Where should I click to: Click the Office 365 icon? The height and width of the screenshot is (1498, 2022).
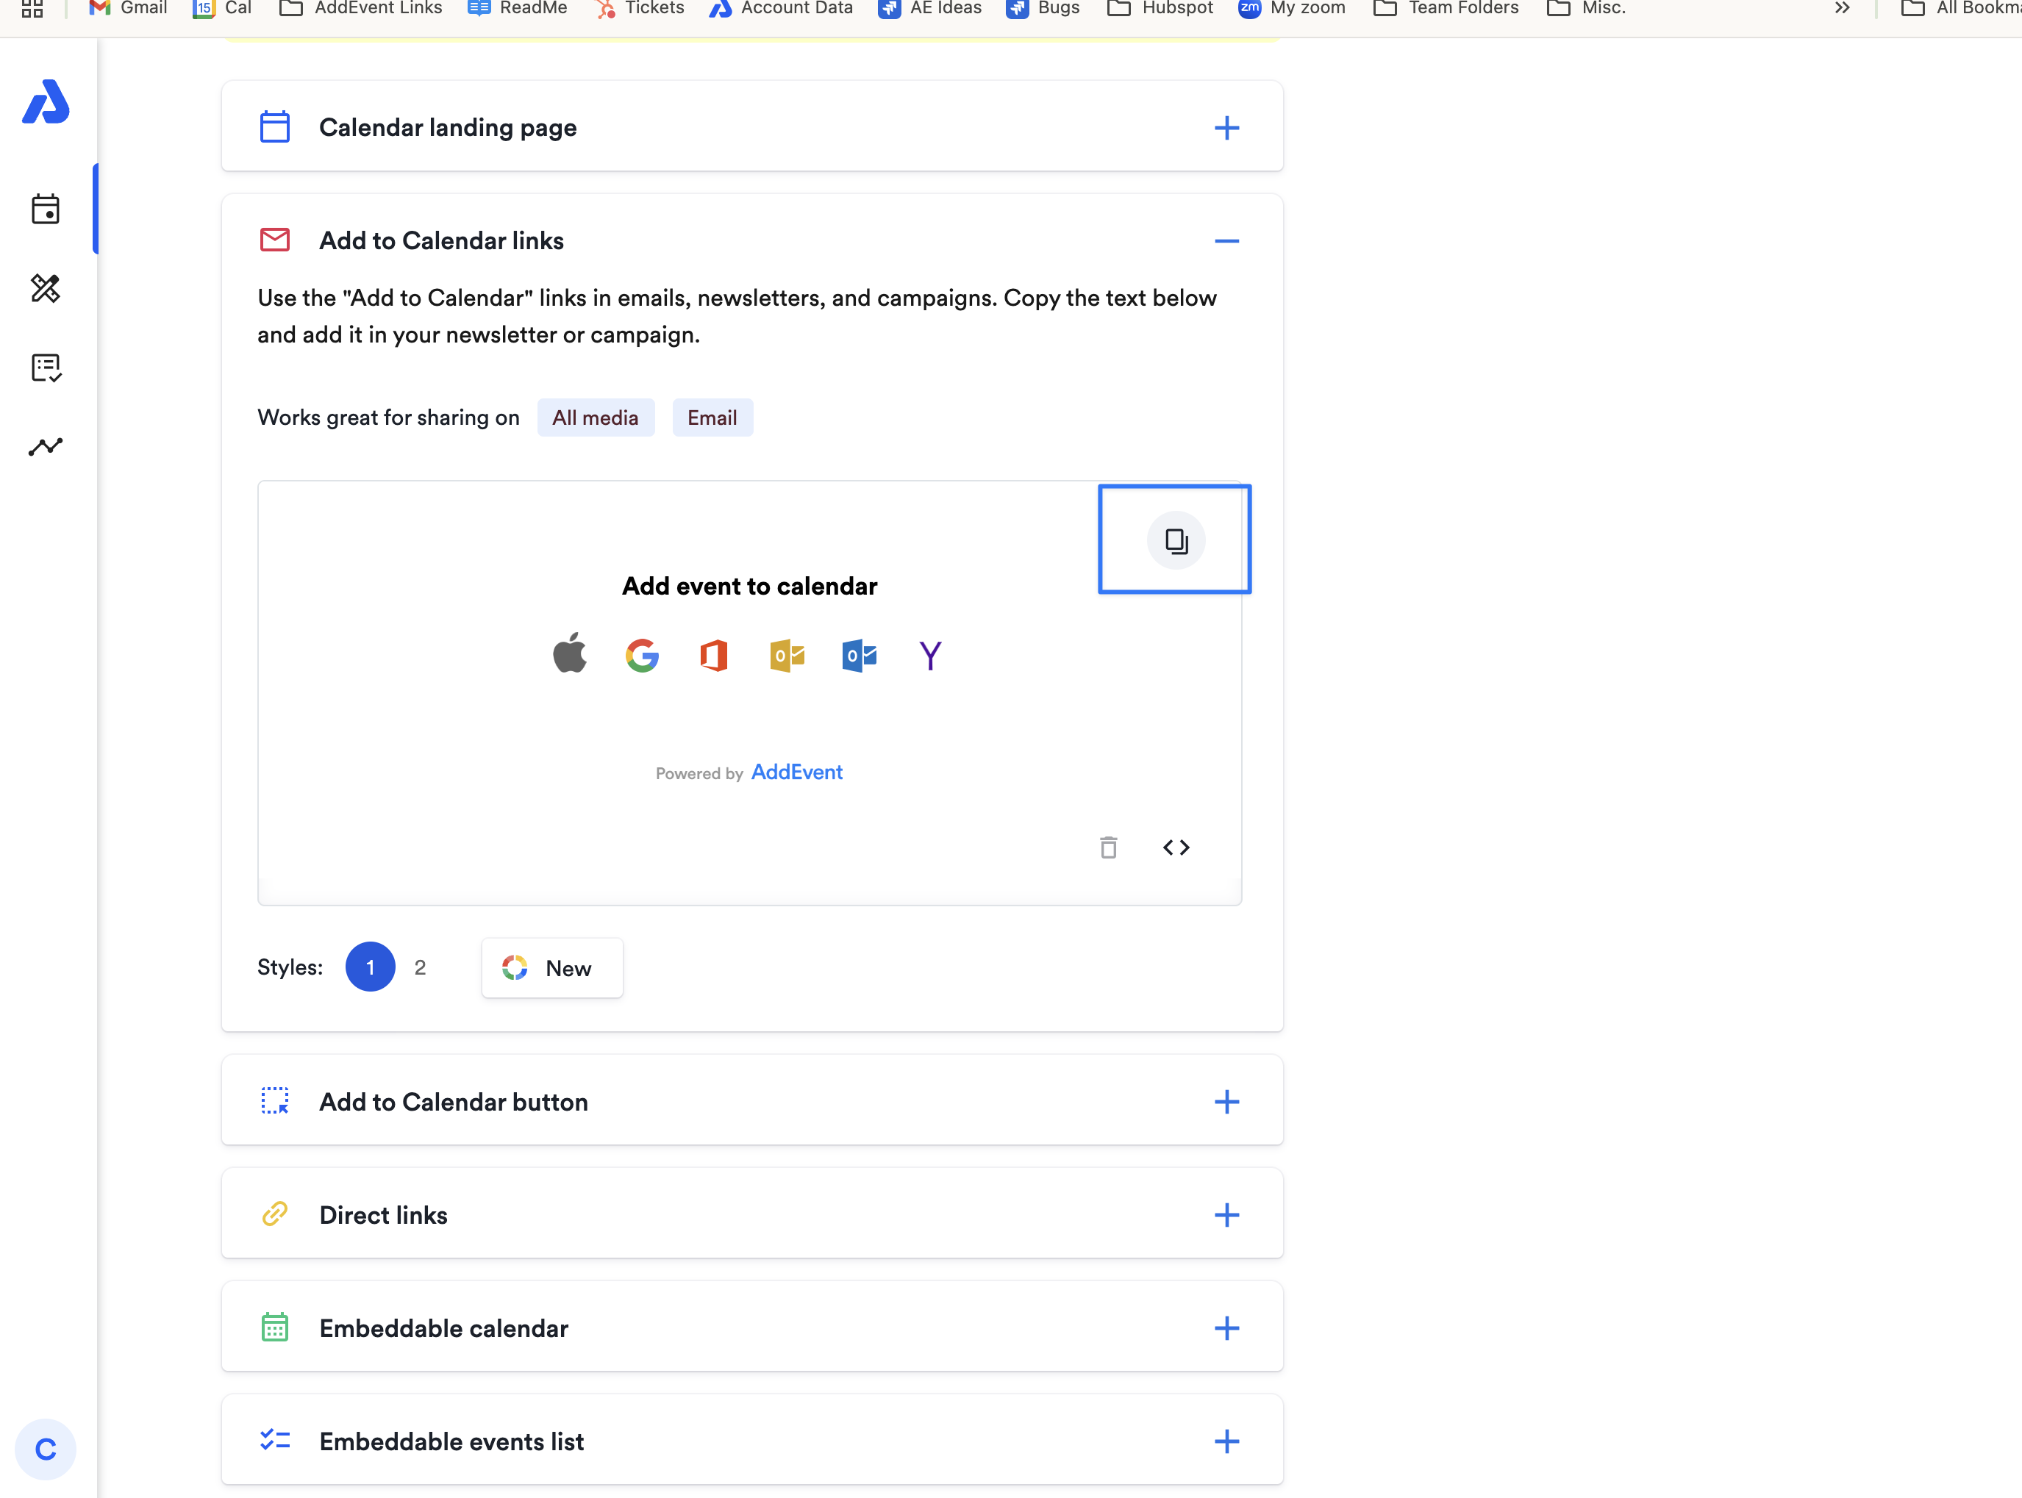714,655
